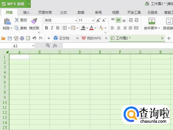Open the paste options dropdown arrow
Screen dimensions: 173x130
click(x=11, y=28)
